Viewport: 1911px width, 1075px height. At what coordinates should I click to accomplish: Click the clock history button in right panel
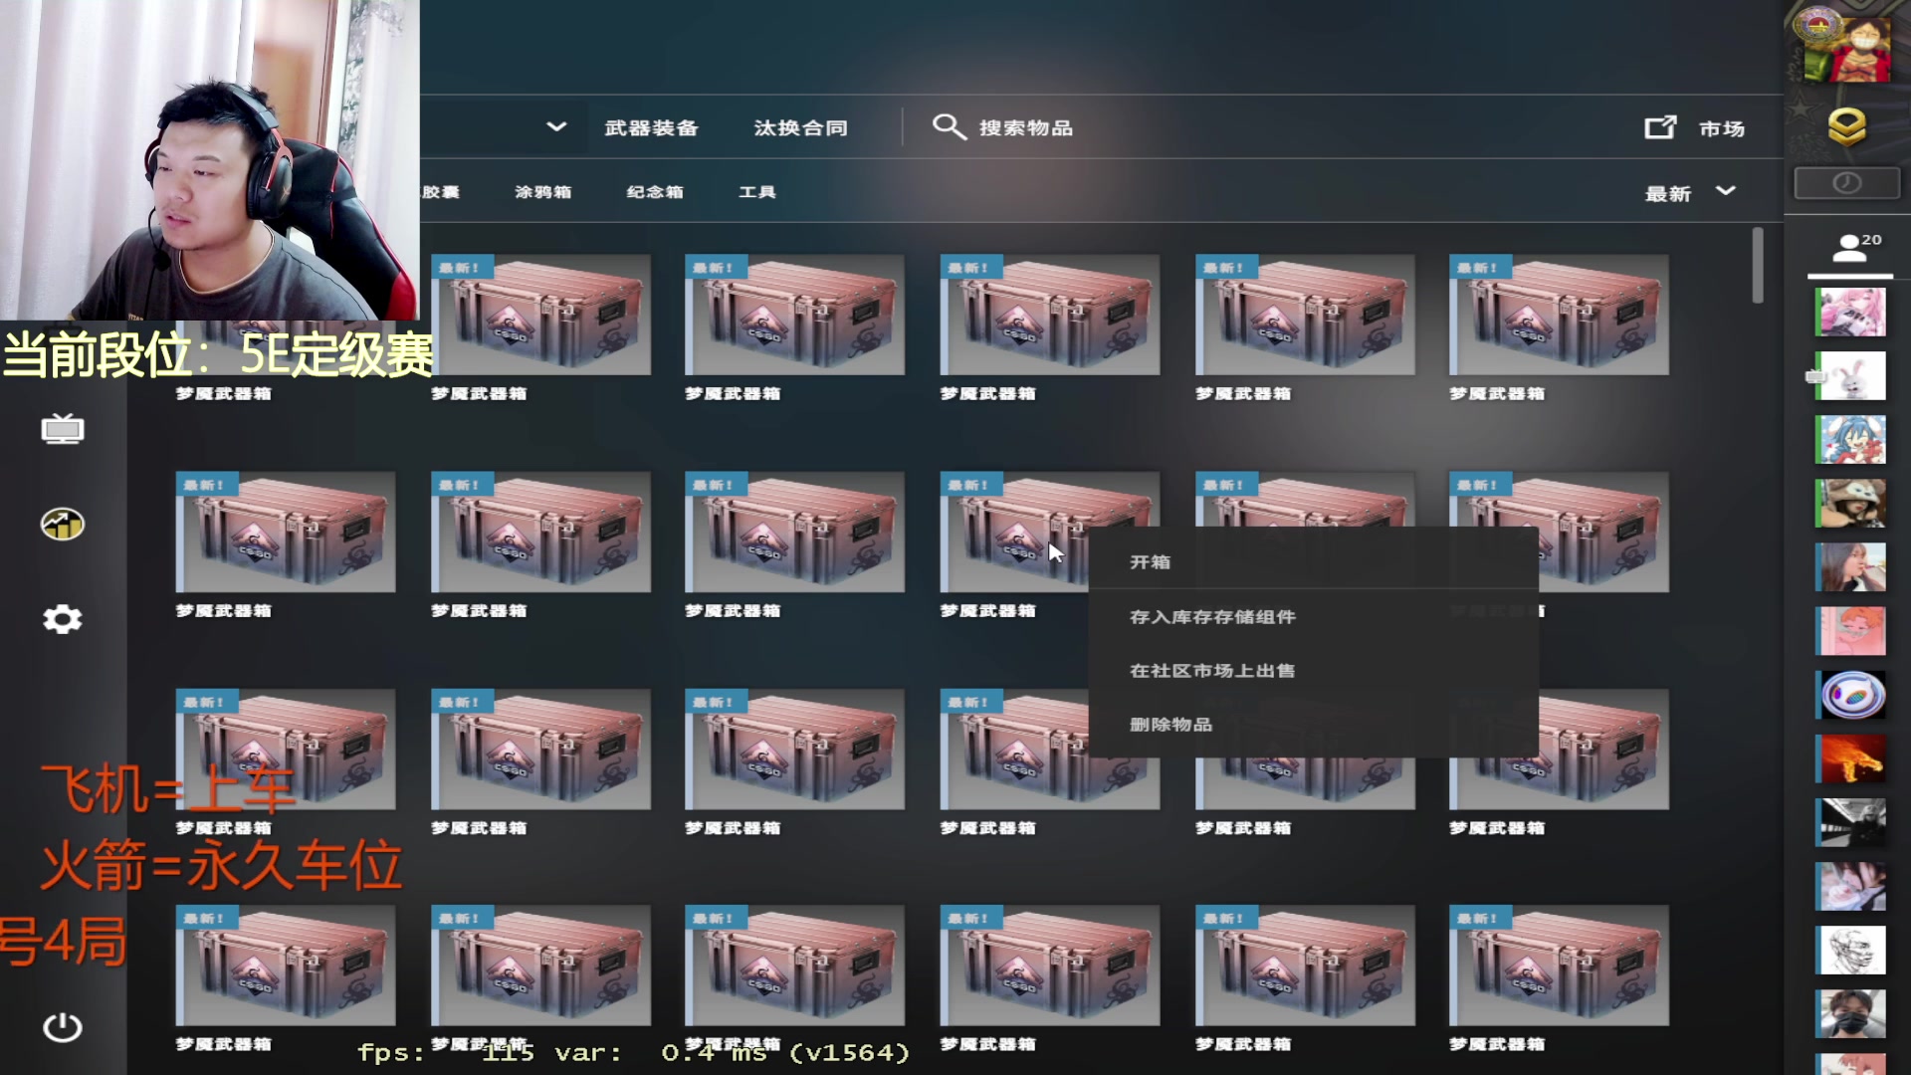click(x=1847, y=183)
